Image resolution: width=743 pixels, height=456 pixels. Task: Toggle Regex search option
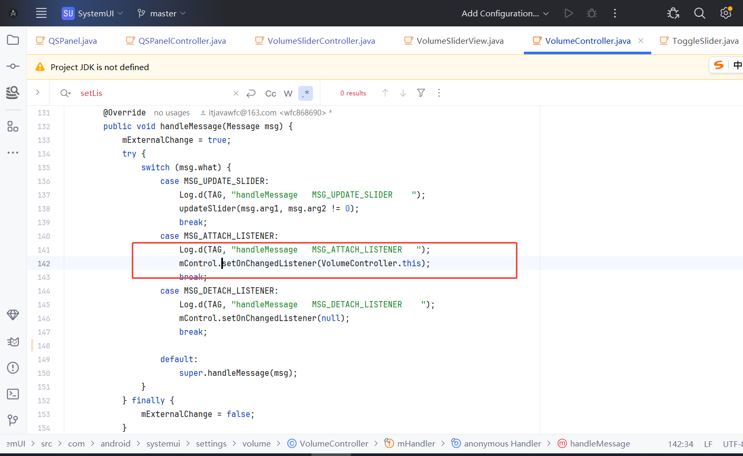click(306, 93)
